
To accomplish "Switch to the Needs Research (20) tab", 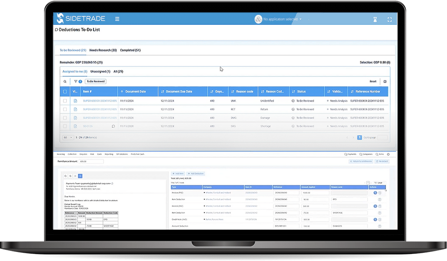I will click(103, 50).
